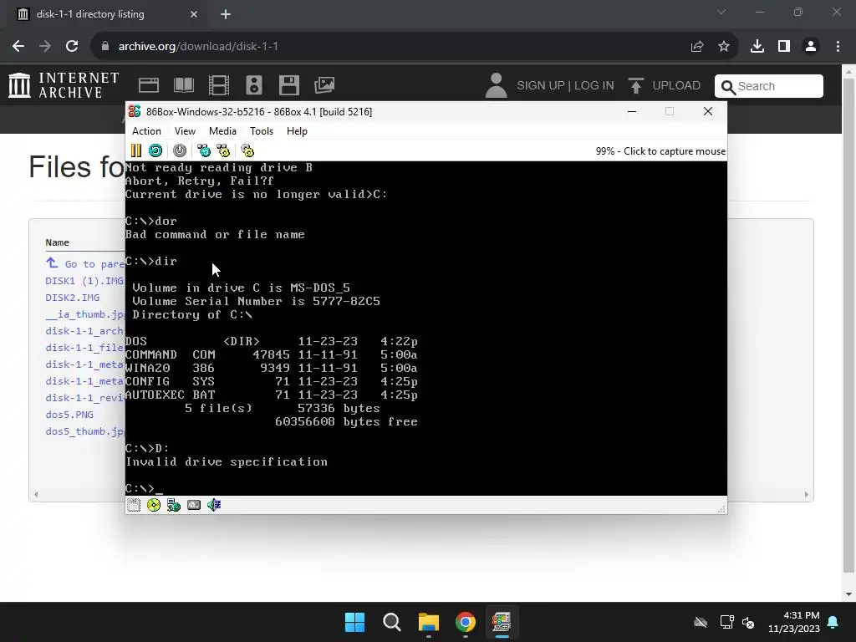
Task: Focus the Internet Archive Search field
Action: click(769, 86)
